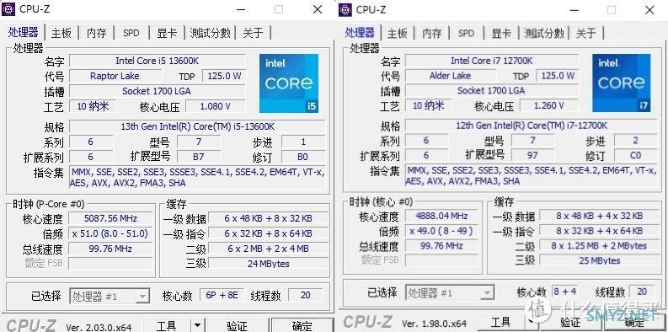Click the 1.260 V core voltage value
Image resolution: width=668 pixels, height=332 pixels.
549,105
